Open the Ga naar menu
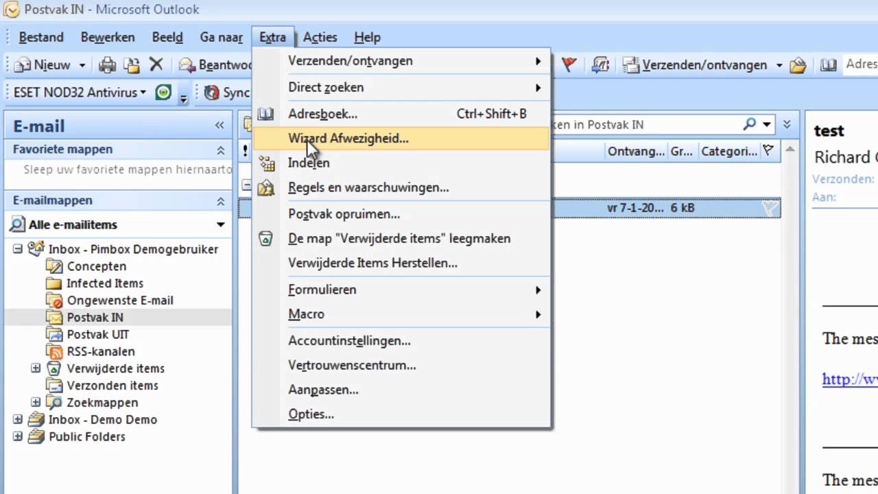This screenshot has height=494, width=878. (222, 37)
